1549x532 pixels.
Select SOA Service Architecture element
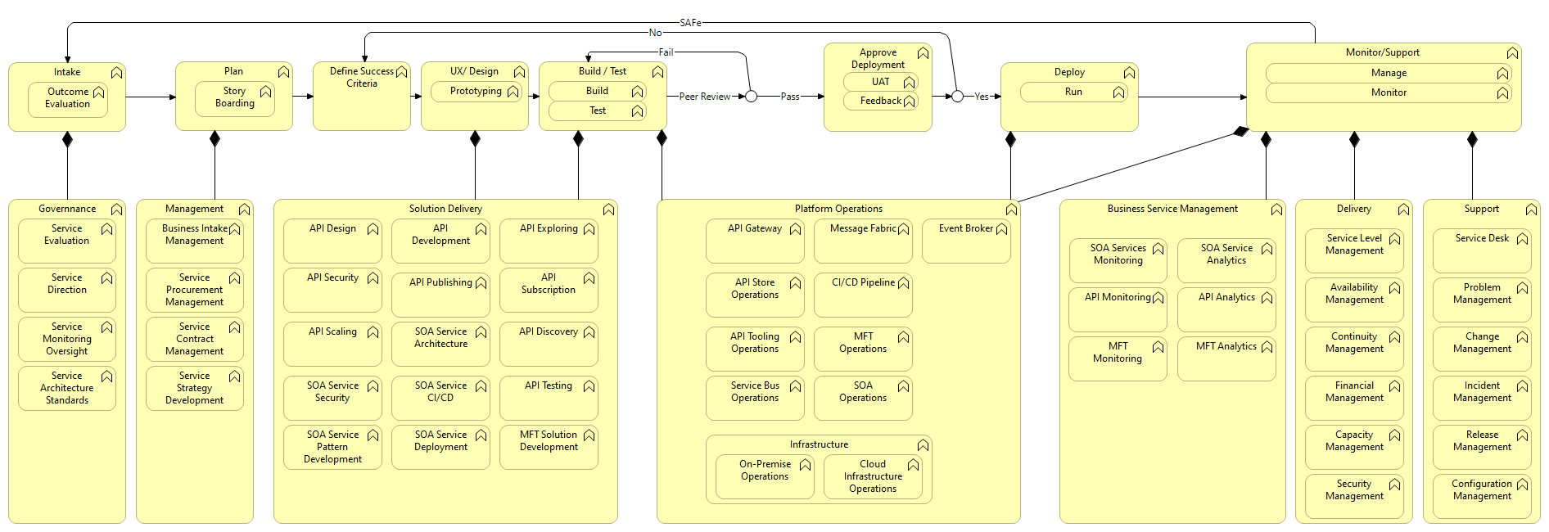440,345
